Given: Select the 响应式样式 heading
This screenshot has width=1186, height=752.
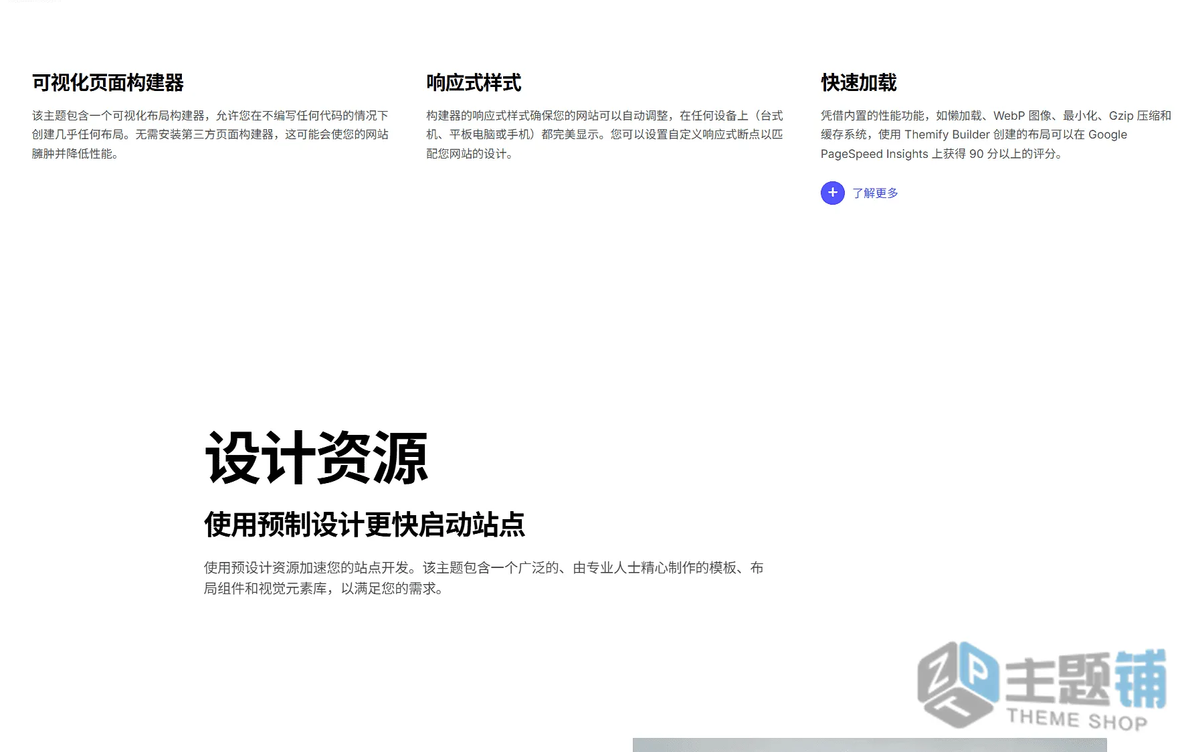Looking at the screenshot, I should pos(474,83).
